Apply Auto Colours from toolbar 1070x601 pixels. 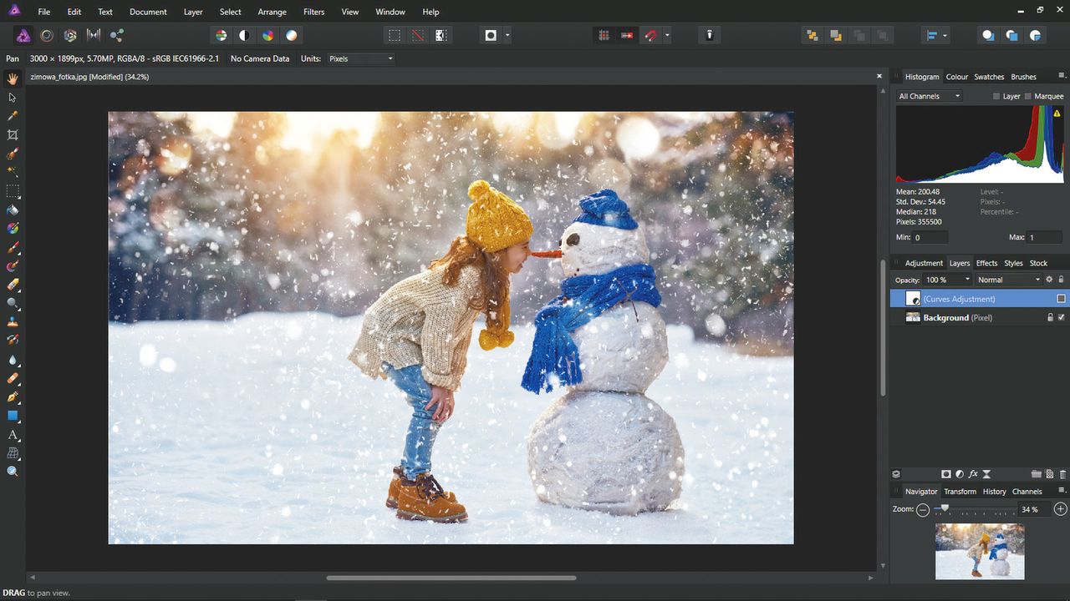click(267, 35)
